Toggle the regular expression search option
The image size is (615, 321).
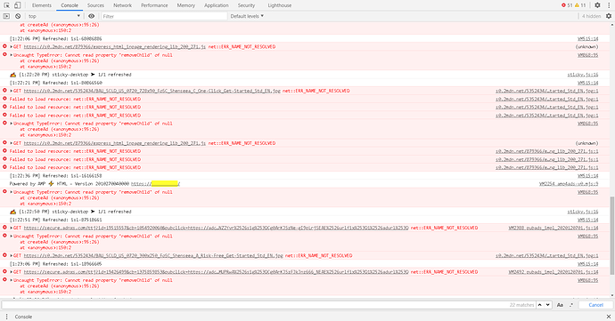click(571, 305)
